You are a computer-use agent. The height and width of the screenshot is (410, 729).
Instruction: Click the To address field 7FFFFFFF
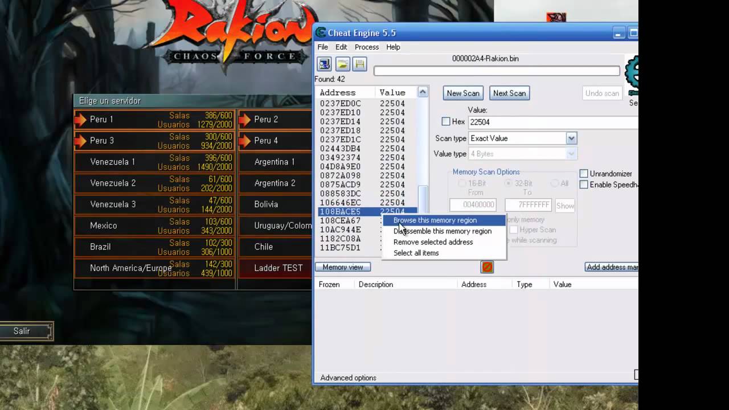click(x=528, y=205)
